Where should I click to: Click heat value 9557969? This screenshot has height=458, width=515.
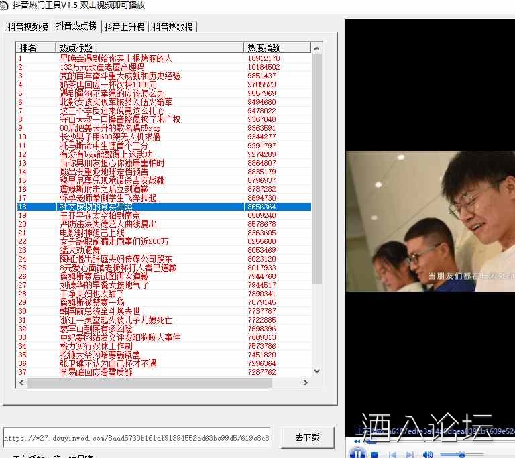[262, 93]
